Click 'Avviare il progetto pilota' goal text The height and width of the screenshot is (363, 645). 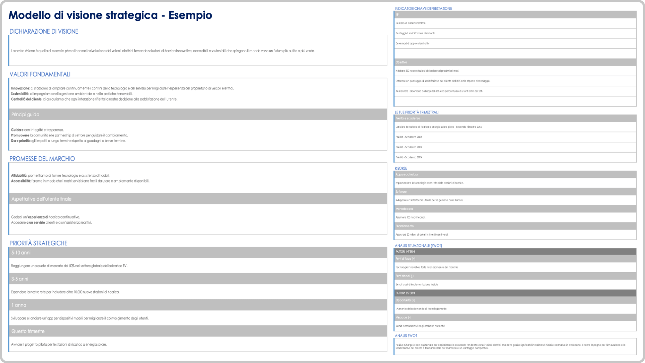click(x=59, y=345)
